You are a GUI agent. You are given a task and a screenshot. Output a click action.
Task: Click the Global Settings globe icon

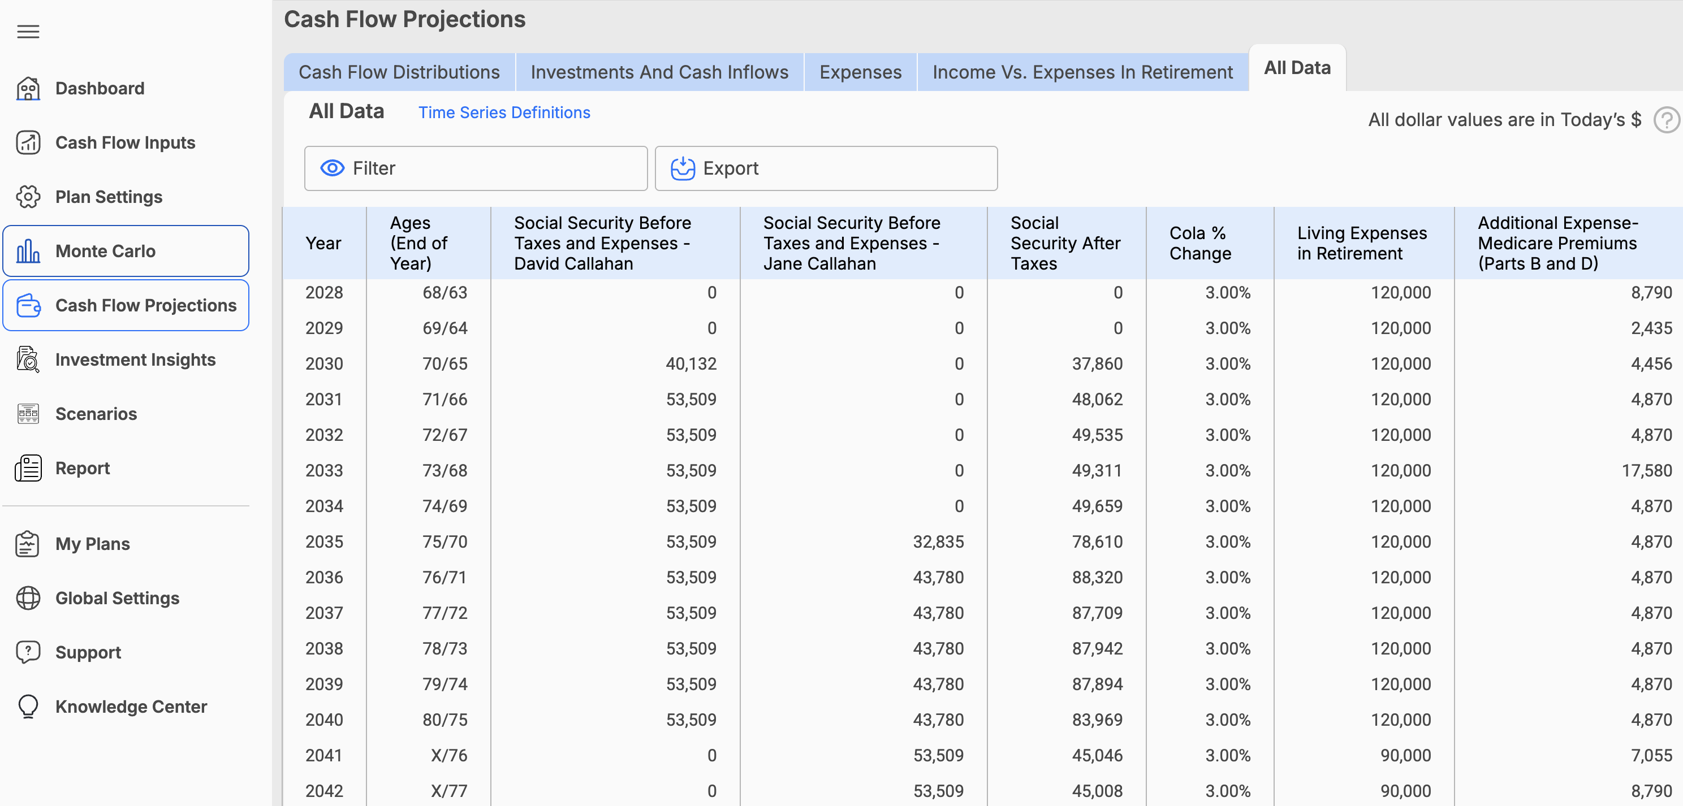[28, 597]
